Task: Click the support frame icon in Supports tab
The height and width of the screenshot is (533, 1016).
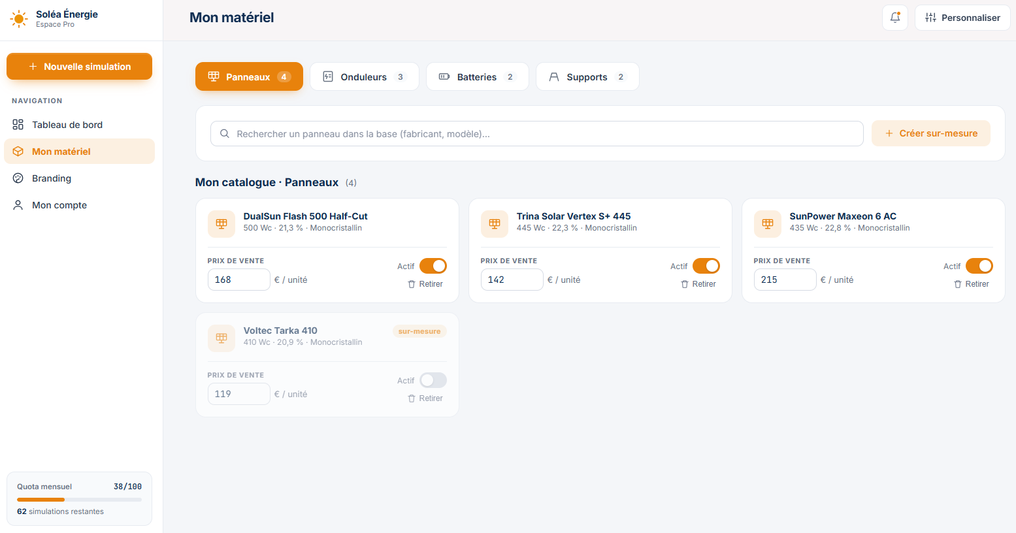Action: pyautogui.click(x=554, y=76)
